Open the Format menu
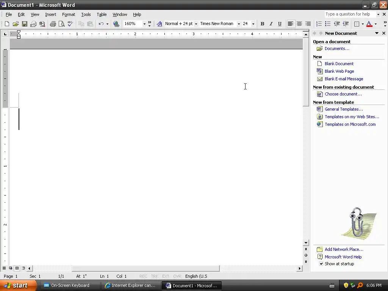Screen dimensions: 388x291 (69, 14)
